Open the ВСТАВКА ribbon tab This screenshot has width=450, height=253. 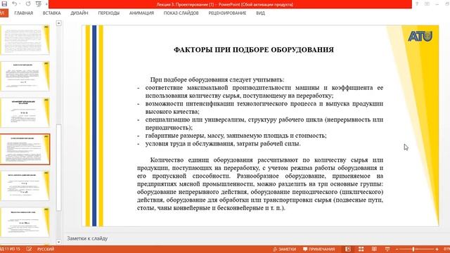click(51, 13)
